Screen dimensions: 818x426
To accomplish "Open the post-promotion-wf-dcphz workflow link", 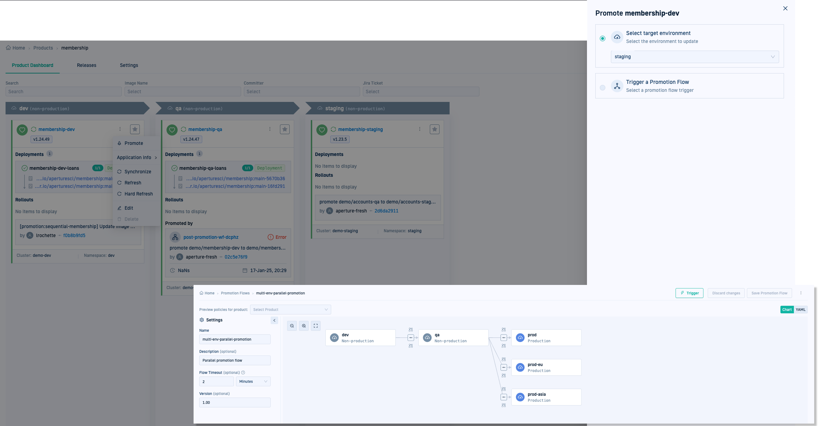I will (211, 237).
